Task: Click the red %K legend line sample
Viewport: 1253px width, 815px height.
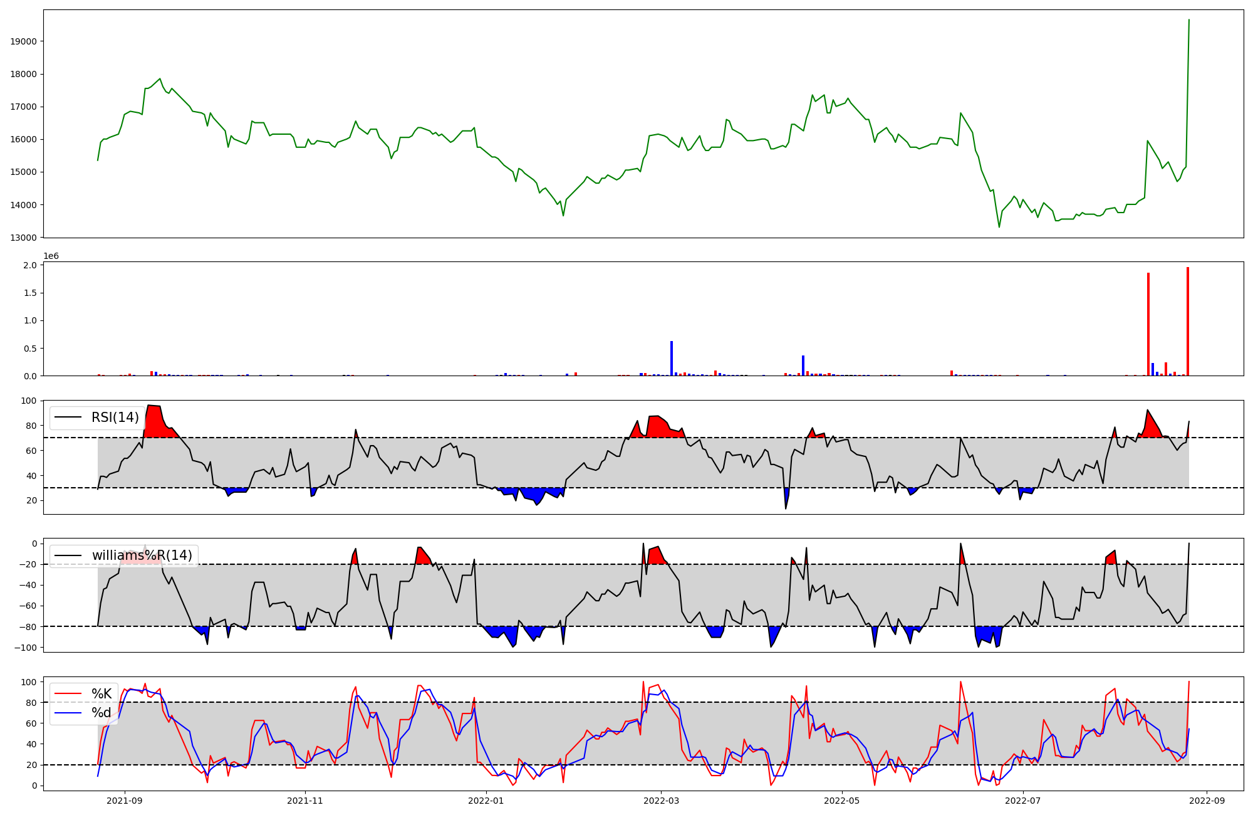Action: (68, 693)
